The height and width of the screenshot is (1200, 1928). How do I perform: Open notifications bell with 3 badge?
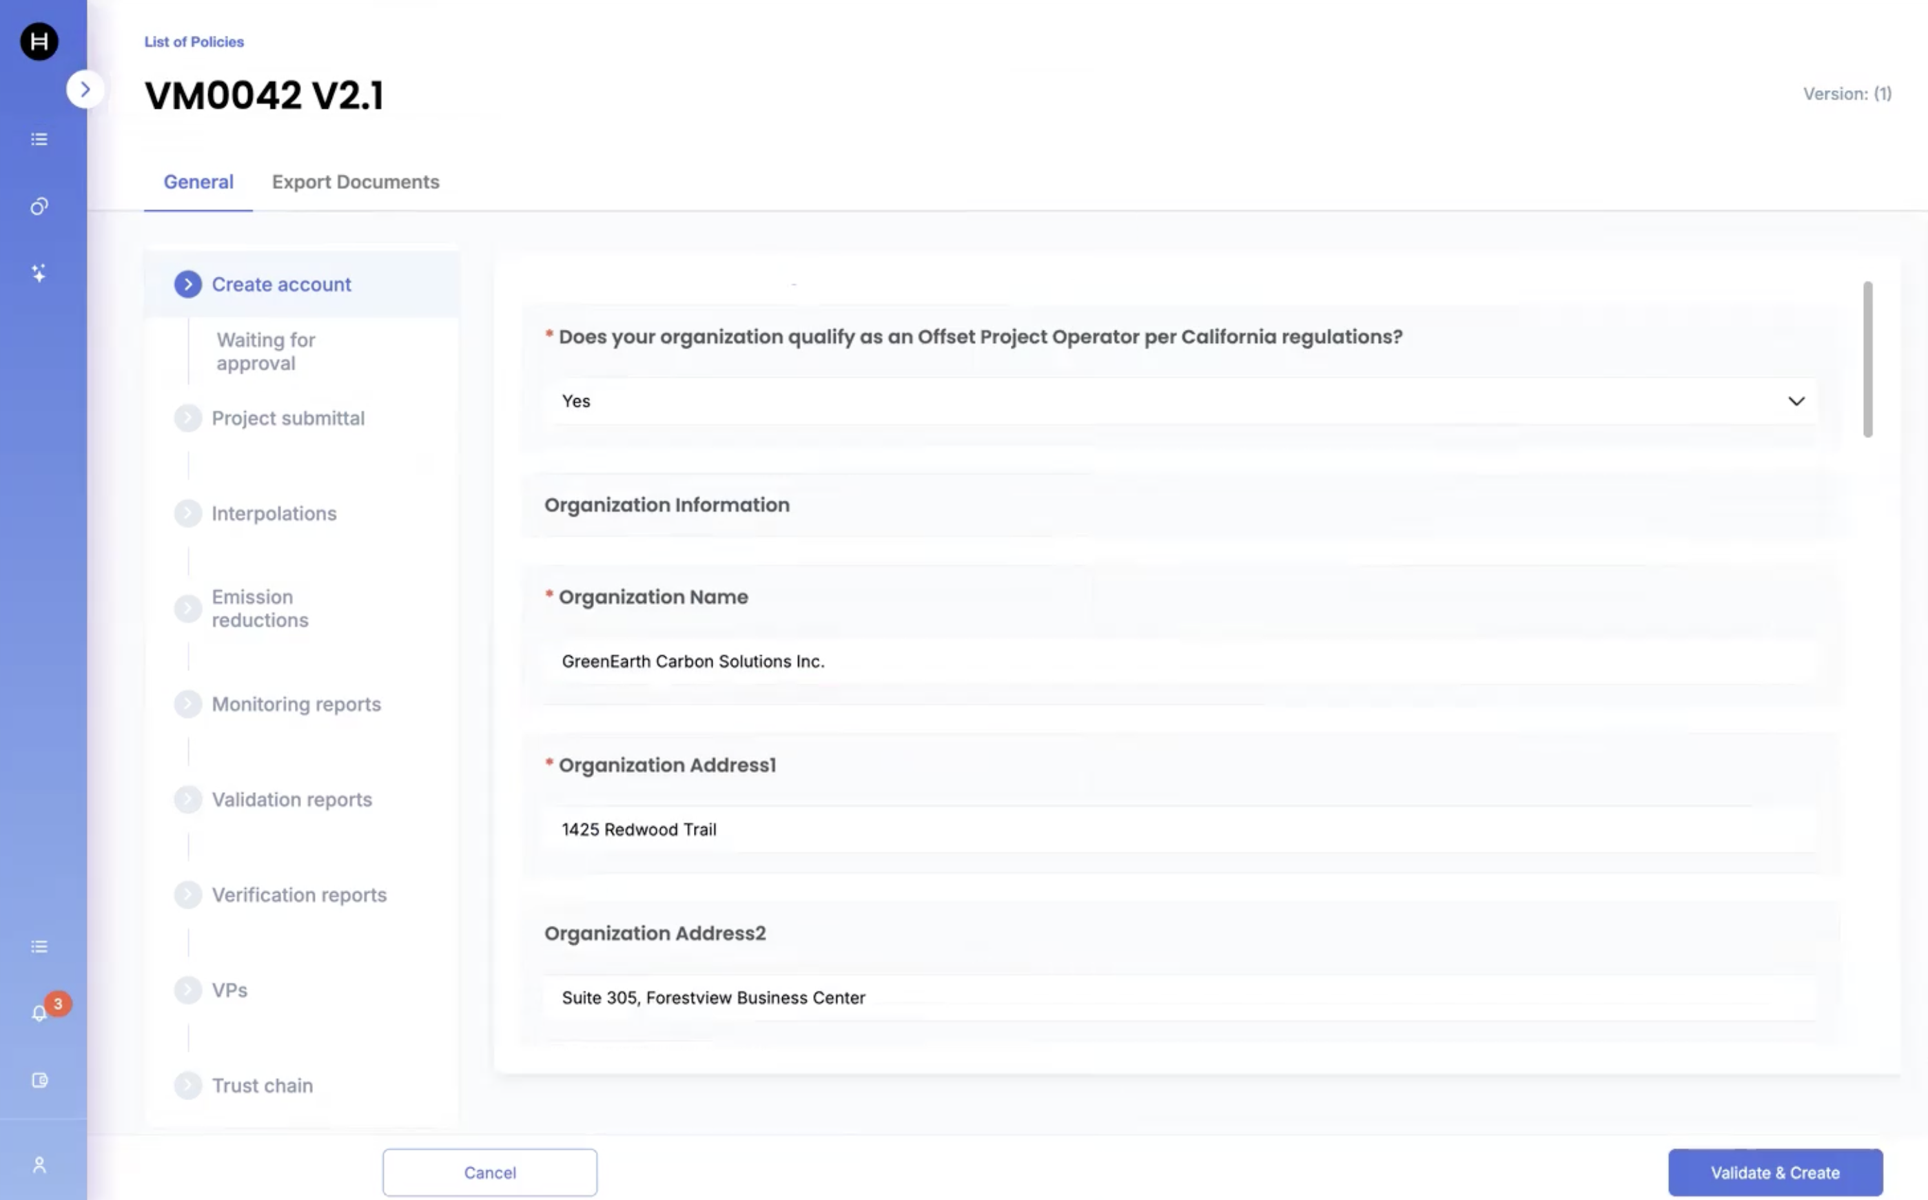click(40, 1013)
